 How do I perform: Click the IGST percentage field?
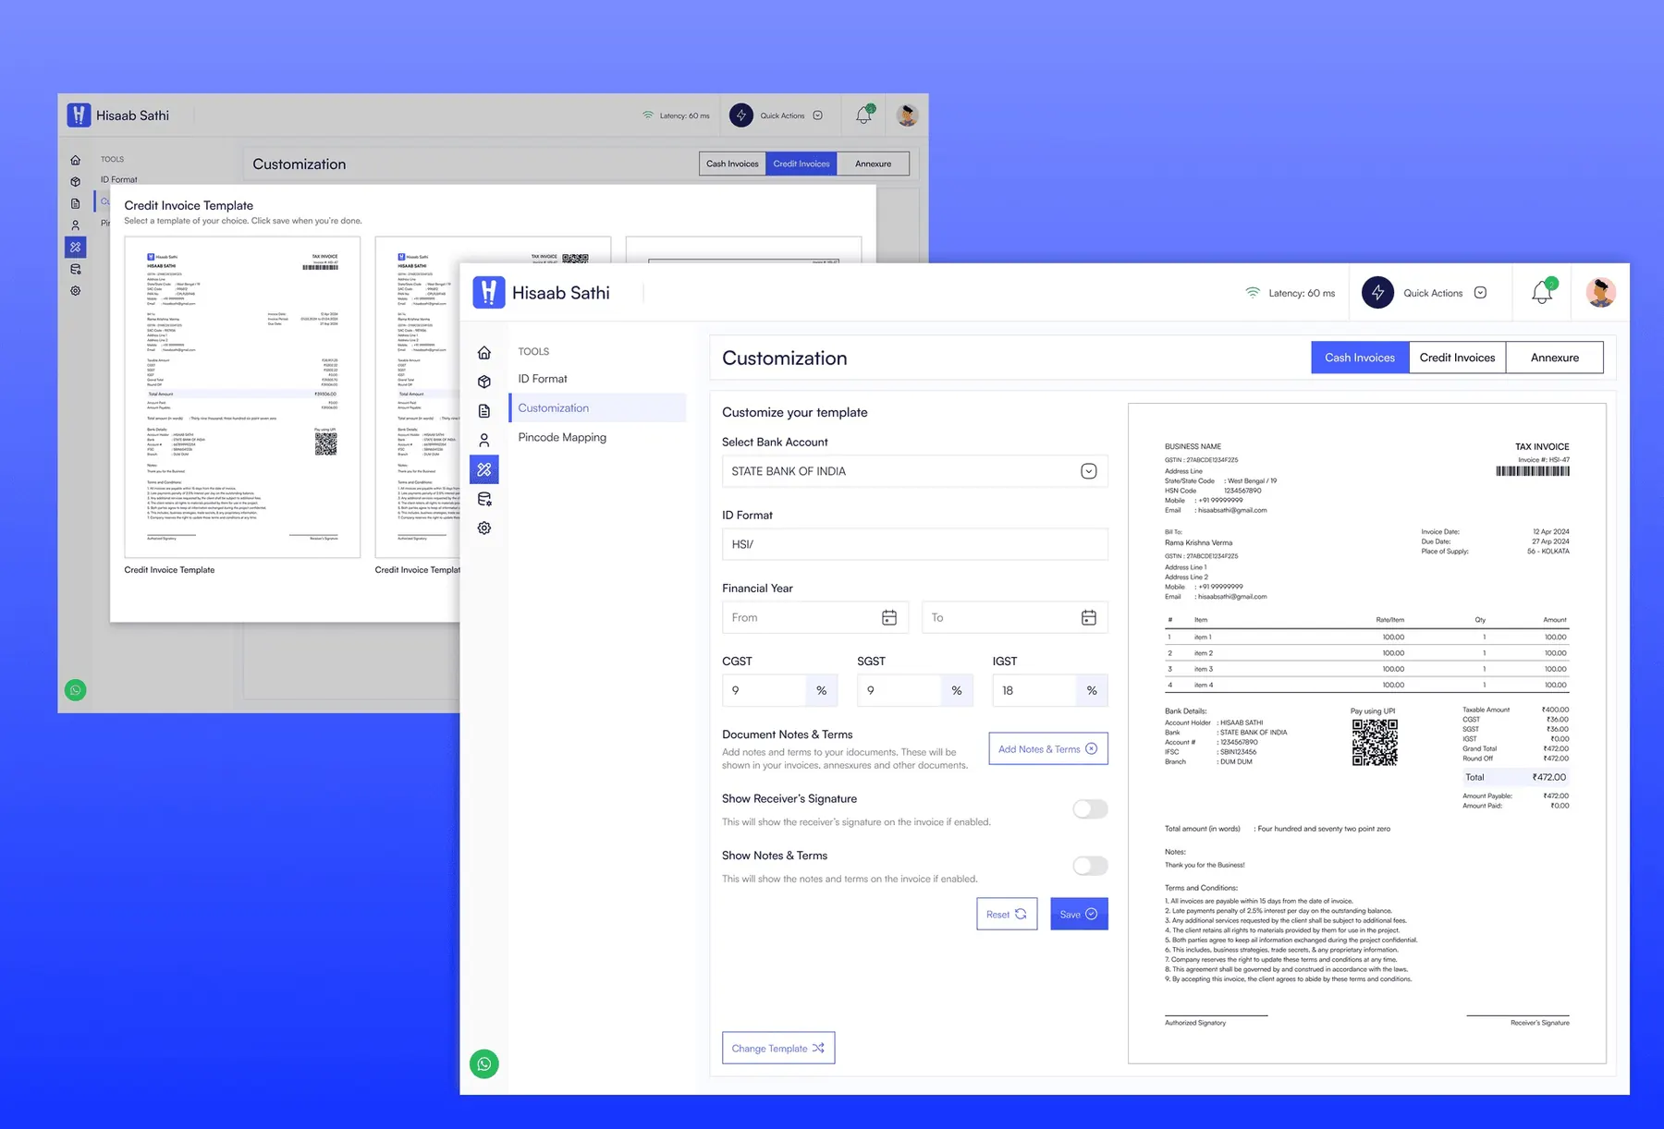[x=1050, y=690]
